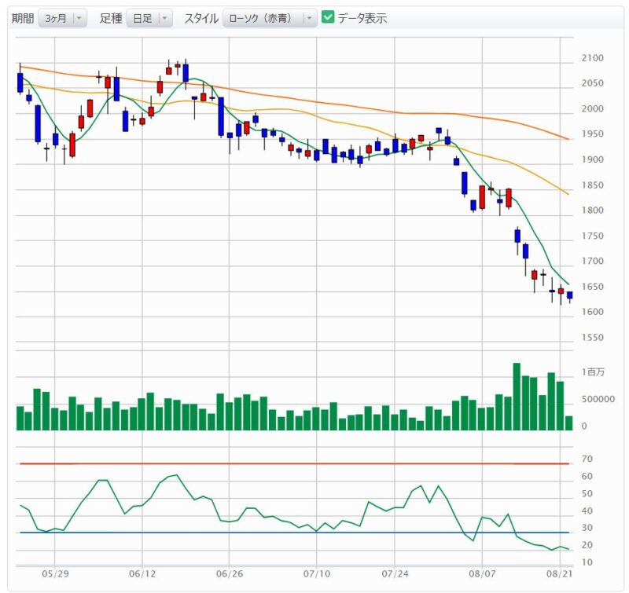Click the 2100 price axis label

593,58
